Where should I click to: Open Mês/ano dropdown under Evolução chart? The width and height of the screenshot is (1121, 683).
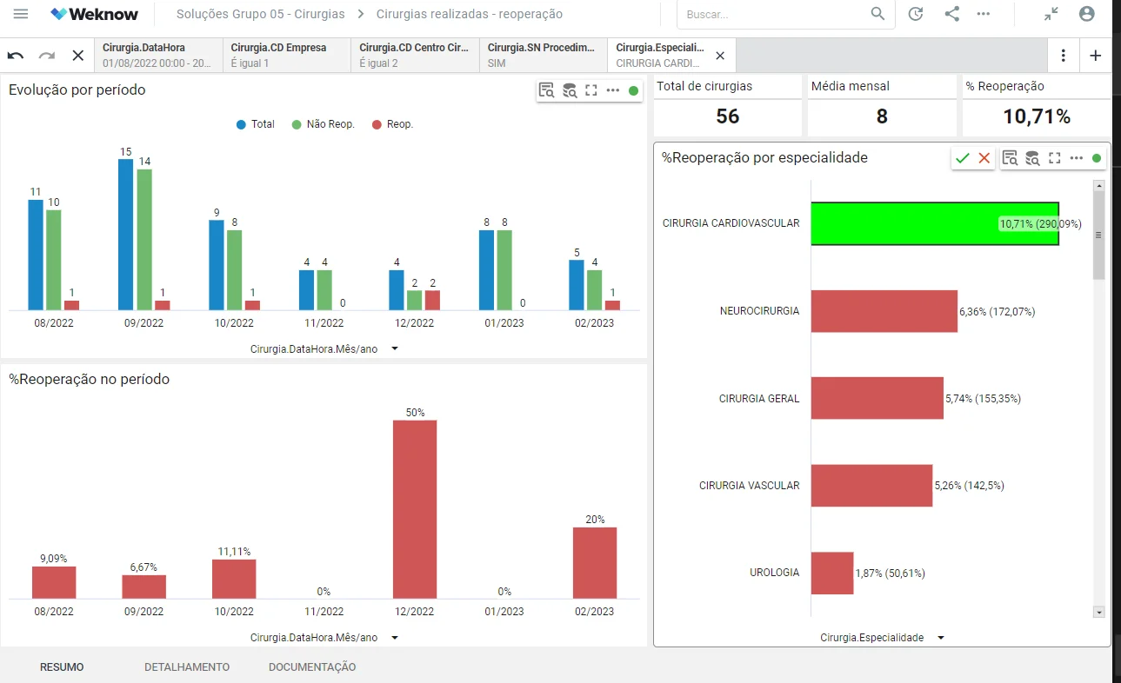coord(324,348)
